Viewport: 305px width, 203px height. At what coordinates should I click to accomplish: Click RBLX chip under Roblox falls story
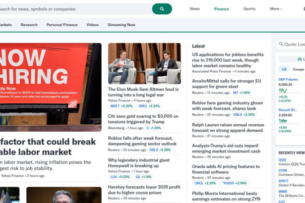tap(160, 150)
